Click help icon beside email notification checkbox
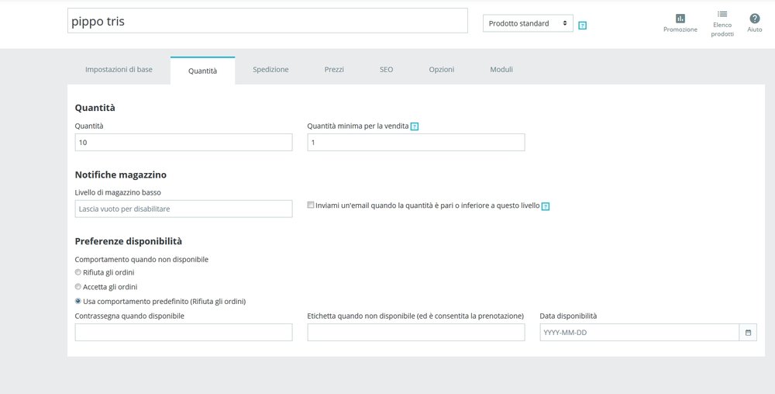Image resolution: width=775 pixels, height=394 pixels. pyautogui.click(x=546, y=206)
